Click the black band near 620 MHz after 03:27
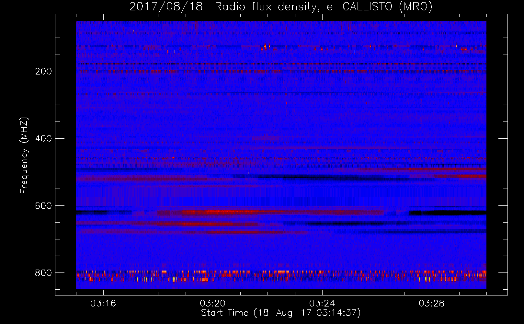Screen dimensions: 524x324 click(448, 213)
